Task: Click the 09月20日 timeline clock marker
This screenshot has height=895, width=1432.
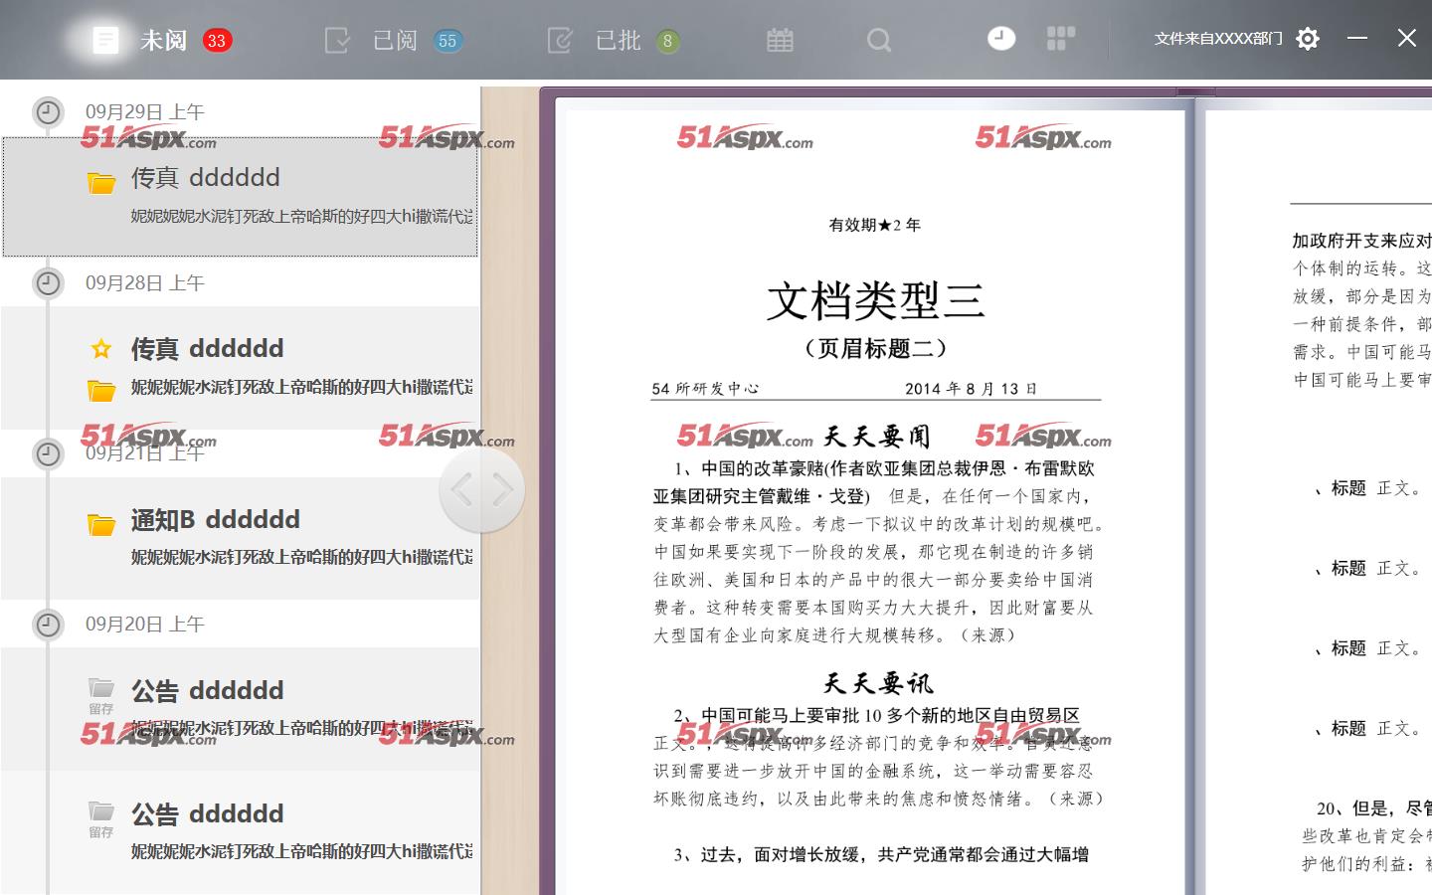Action: click(x=47, y=625)
